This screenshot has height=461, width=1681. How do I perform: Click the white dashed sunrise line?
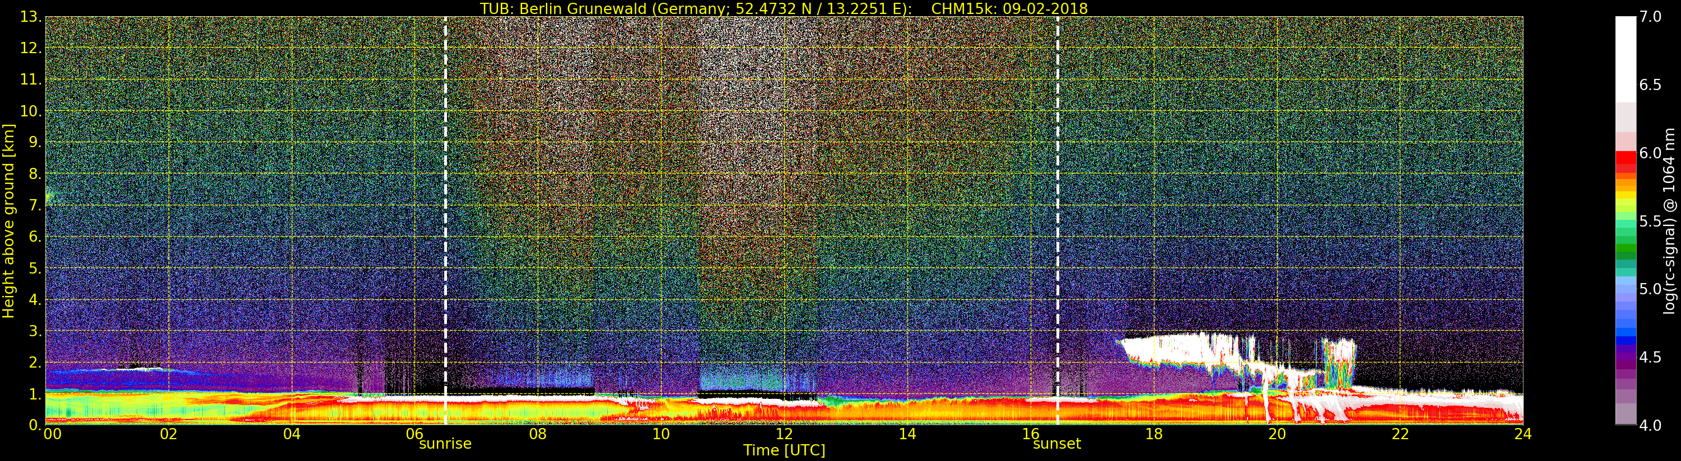click(445, 196)
